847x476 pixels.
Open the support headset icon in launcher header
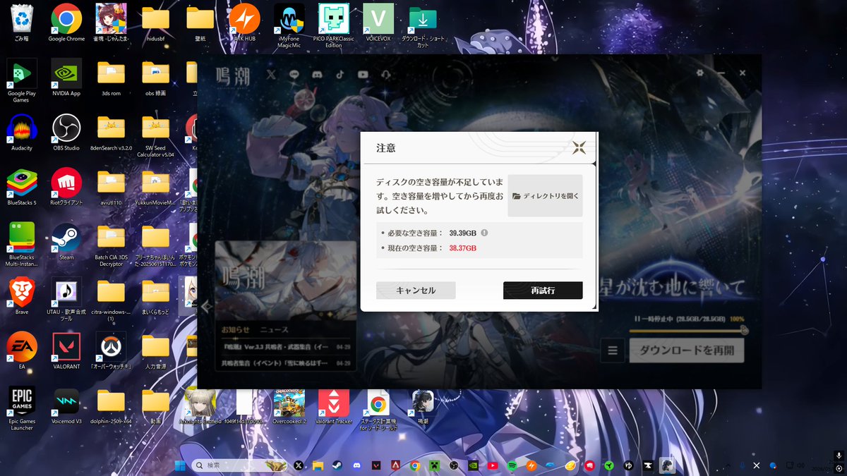pos(385,74)
